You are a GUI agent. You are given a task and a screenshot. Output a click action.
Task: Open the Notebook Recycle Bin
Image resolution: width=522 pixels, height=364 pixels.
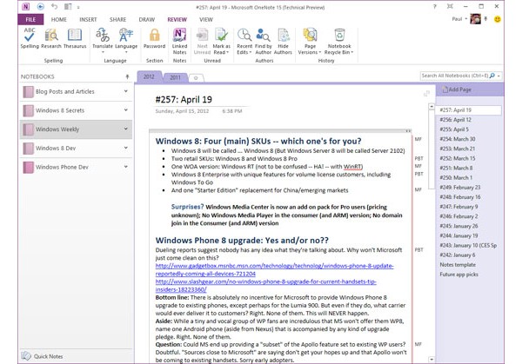pos(339,41)
